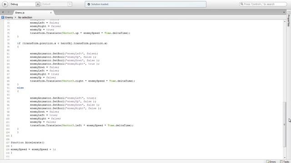This screenshot has height=163, width=291.
Task: Open the Tasks pad
Action: click(285, 162)
